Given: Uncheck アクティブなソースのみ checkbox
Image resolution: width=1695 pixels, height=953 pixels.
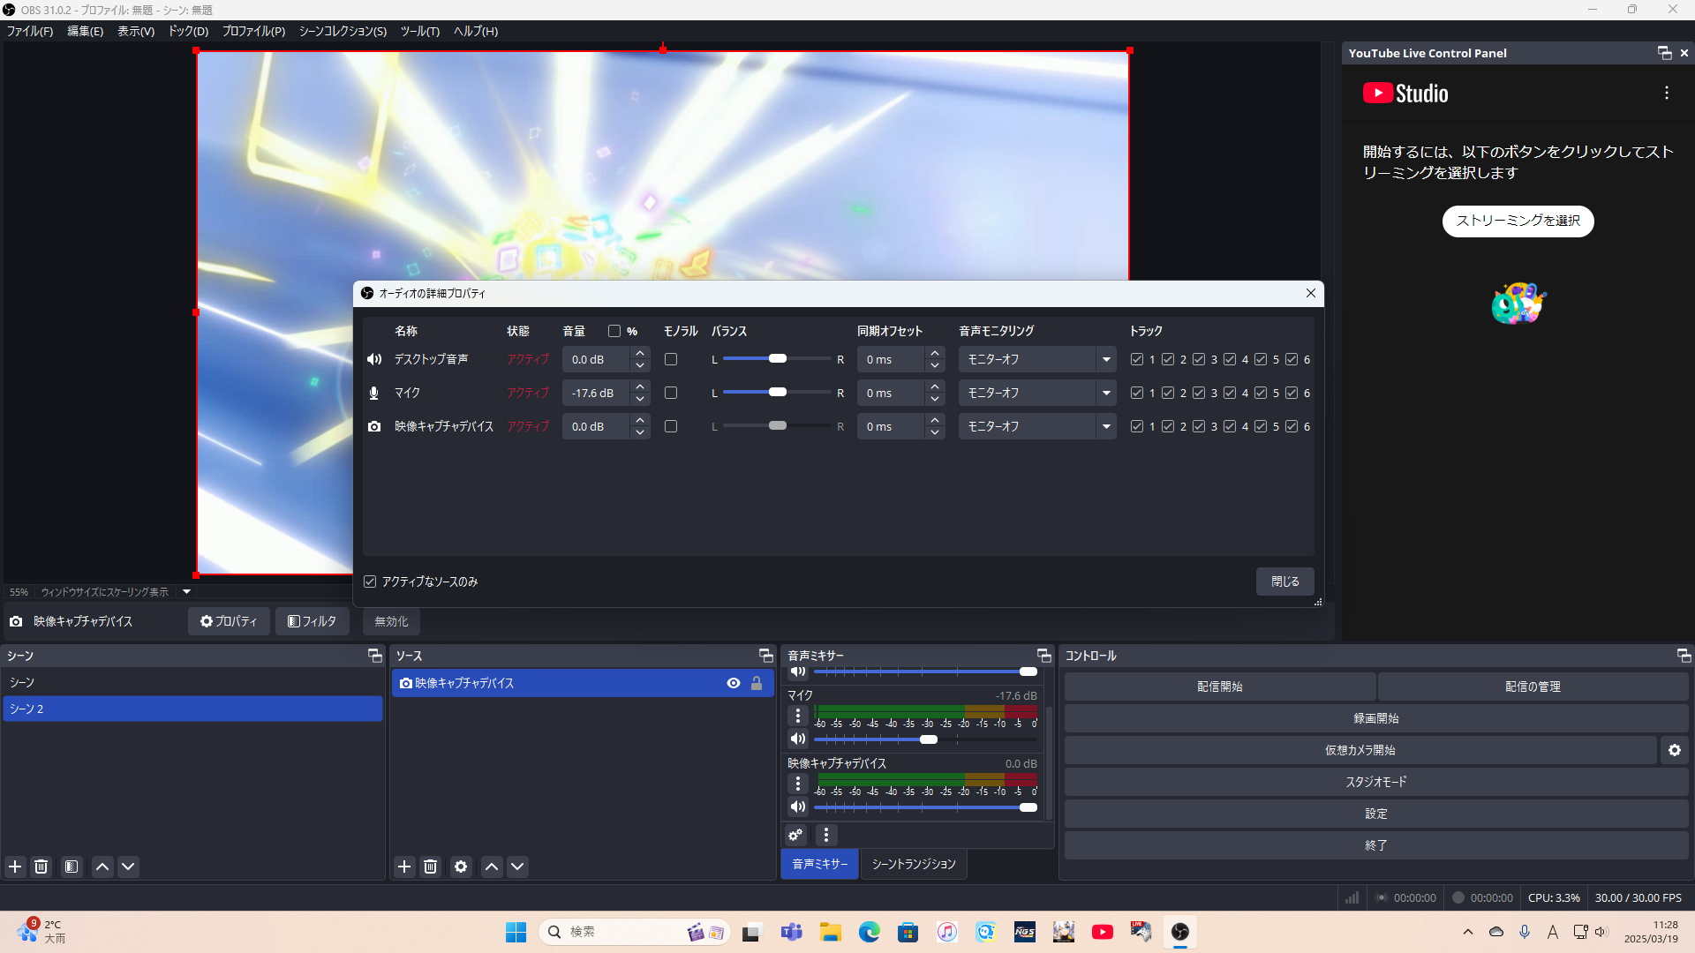Looking at the screenshot, I should tap(370, 582).
